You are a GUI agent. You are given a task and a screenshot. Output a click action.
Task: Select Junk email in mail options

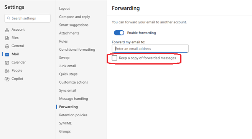coord(68,66)
